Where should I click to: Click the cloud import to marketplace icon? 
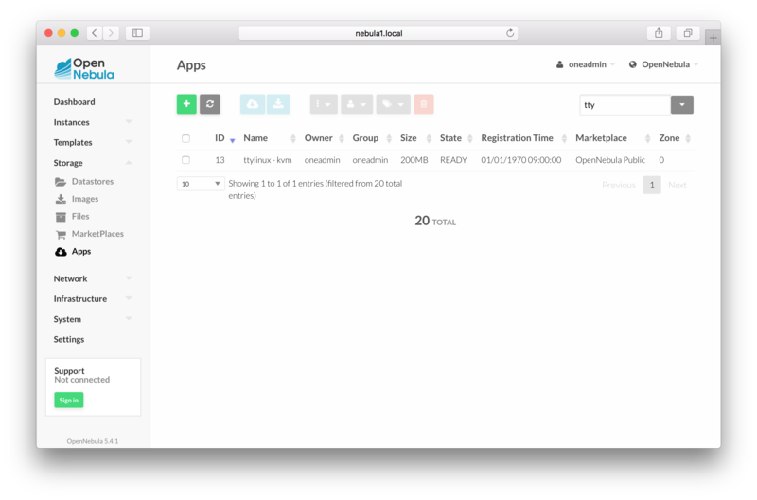click(253, 104)
